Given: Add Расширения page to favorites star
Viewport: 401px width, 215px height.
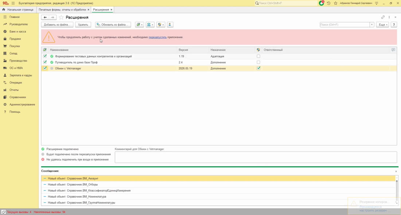Looking at the screenshot, I should pos(61,17).
